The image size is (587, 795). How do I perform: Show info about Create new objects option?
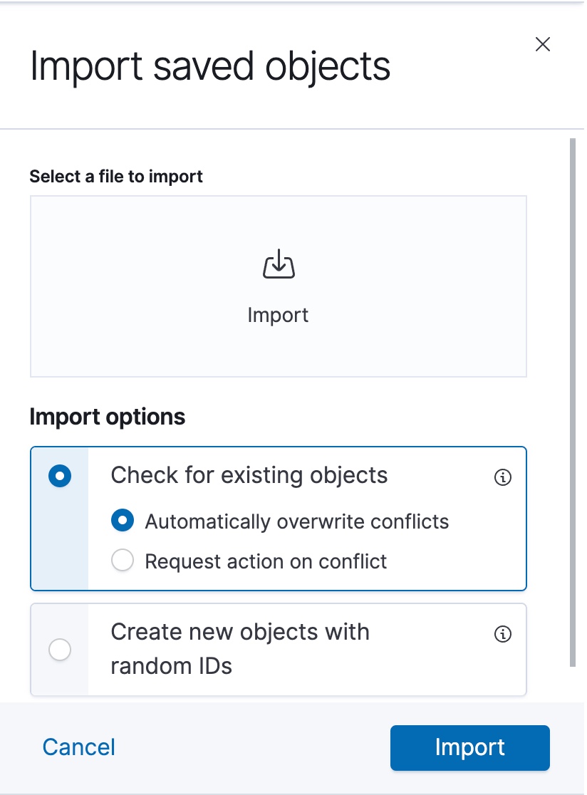pos(503,634)
